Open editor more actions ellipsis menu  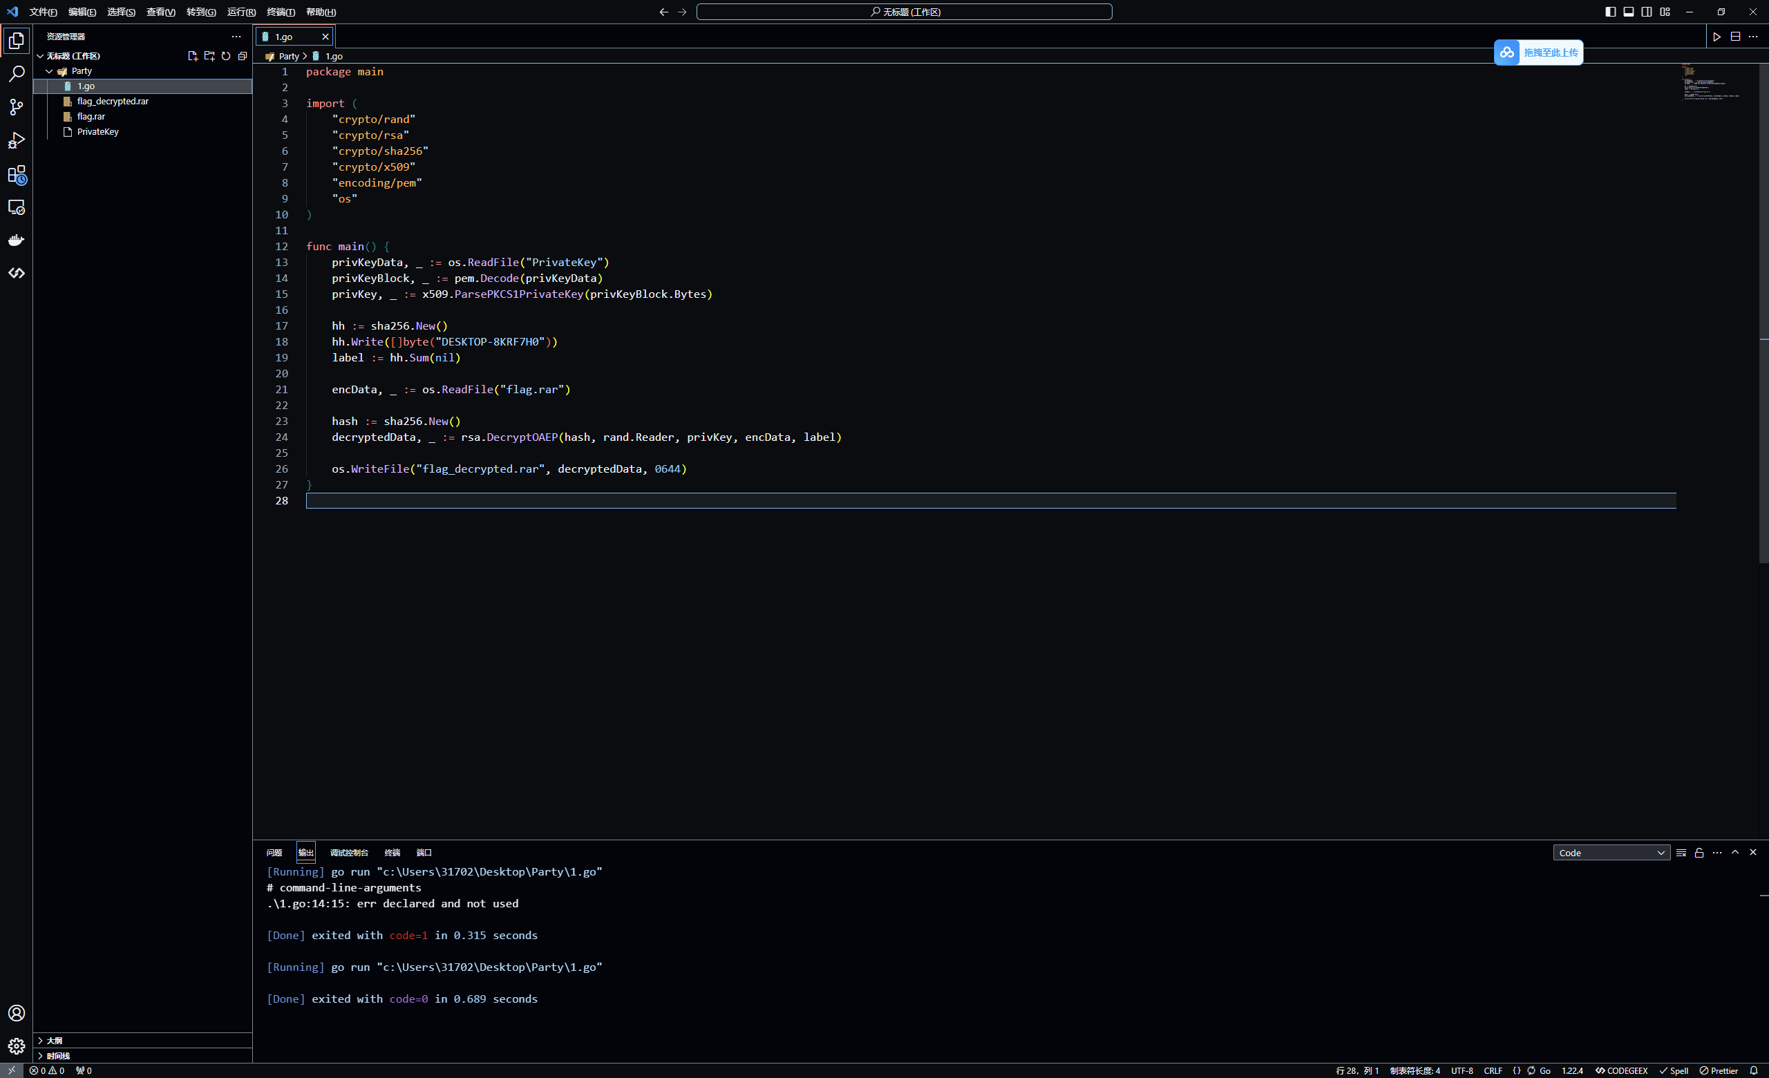click(1753, 37)
